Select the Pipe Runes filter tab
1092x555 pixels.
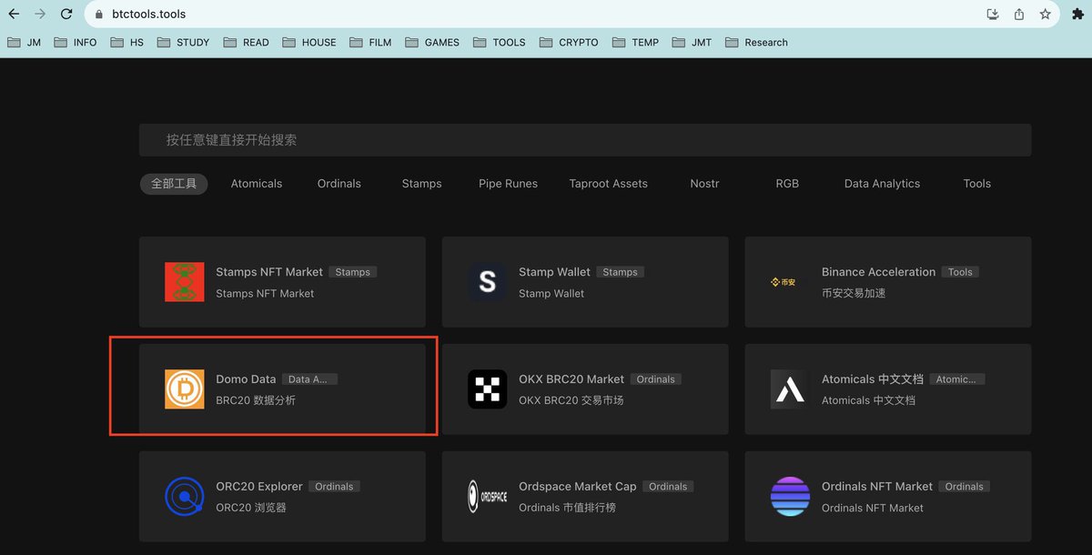508,184
